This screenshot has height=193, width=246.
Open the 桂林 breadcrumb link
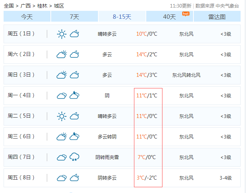point(42,6)
